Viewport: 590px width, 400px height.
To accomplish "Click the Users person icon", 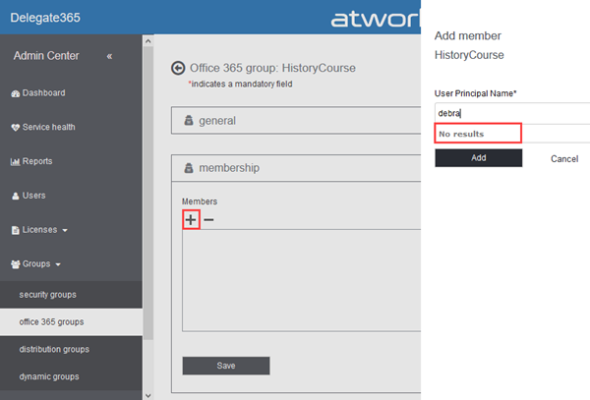I will coord(16,197).
